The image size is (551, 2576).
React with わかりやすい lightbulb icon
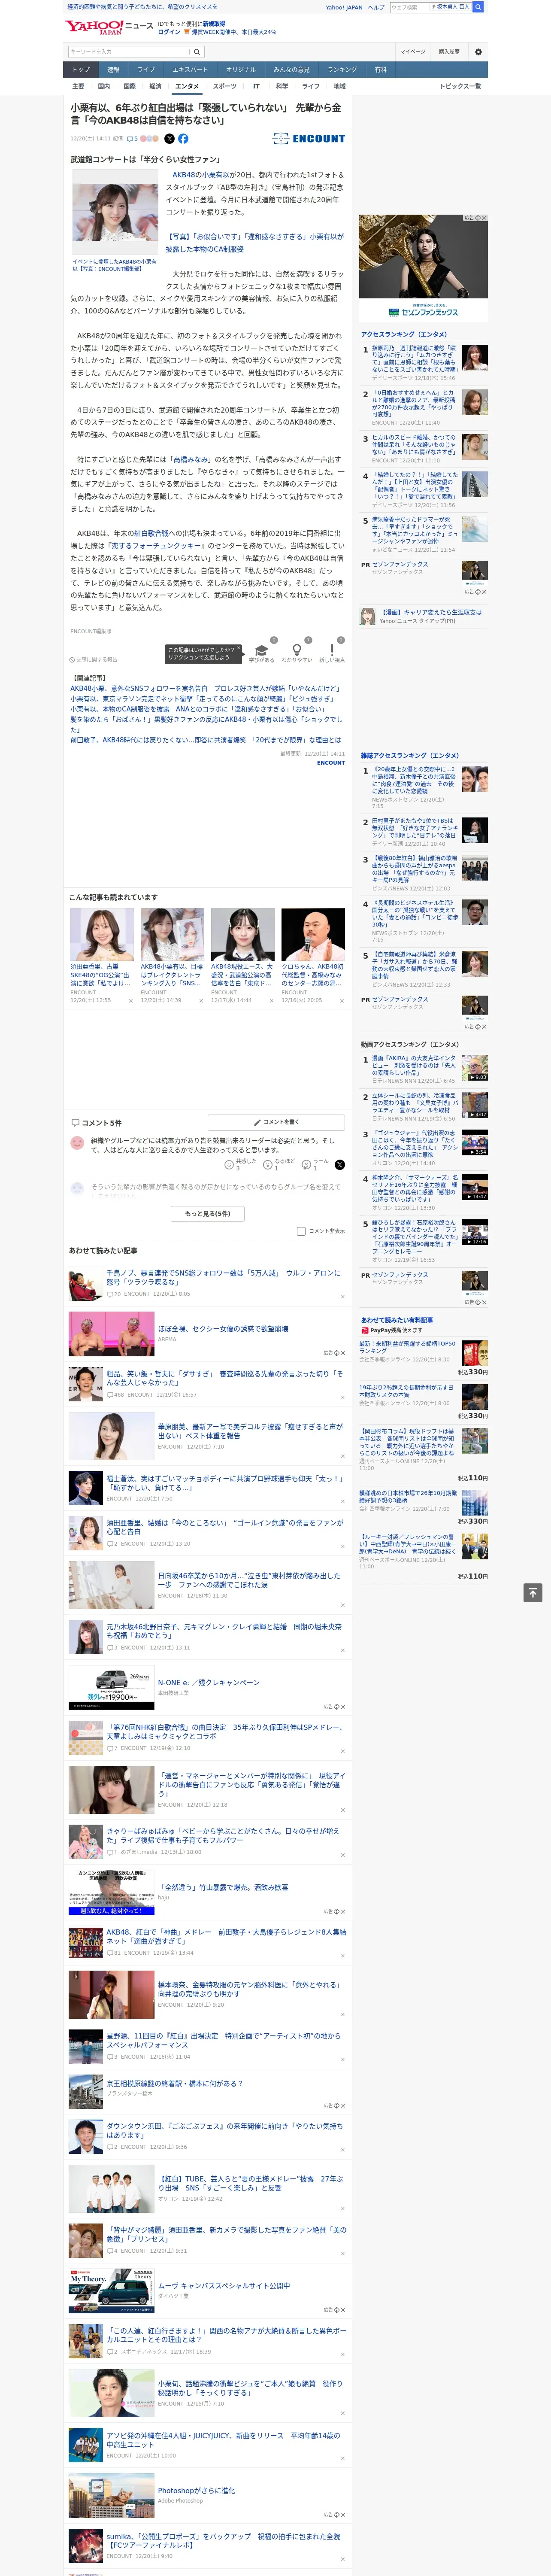(296, 649)
